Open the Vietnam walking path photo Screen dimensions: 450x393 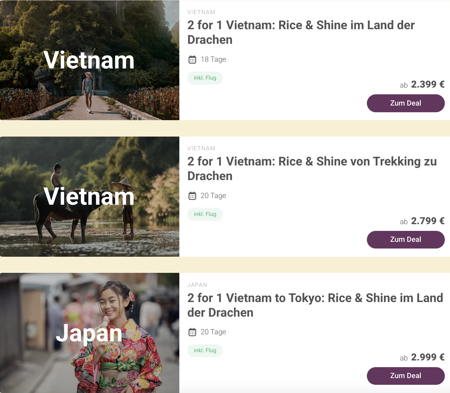pos(90,60)
